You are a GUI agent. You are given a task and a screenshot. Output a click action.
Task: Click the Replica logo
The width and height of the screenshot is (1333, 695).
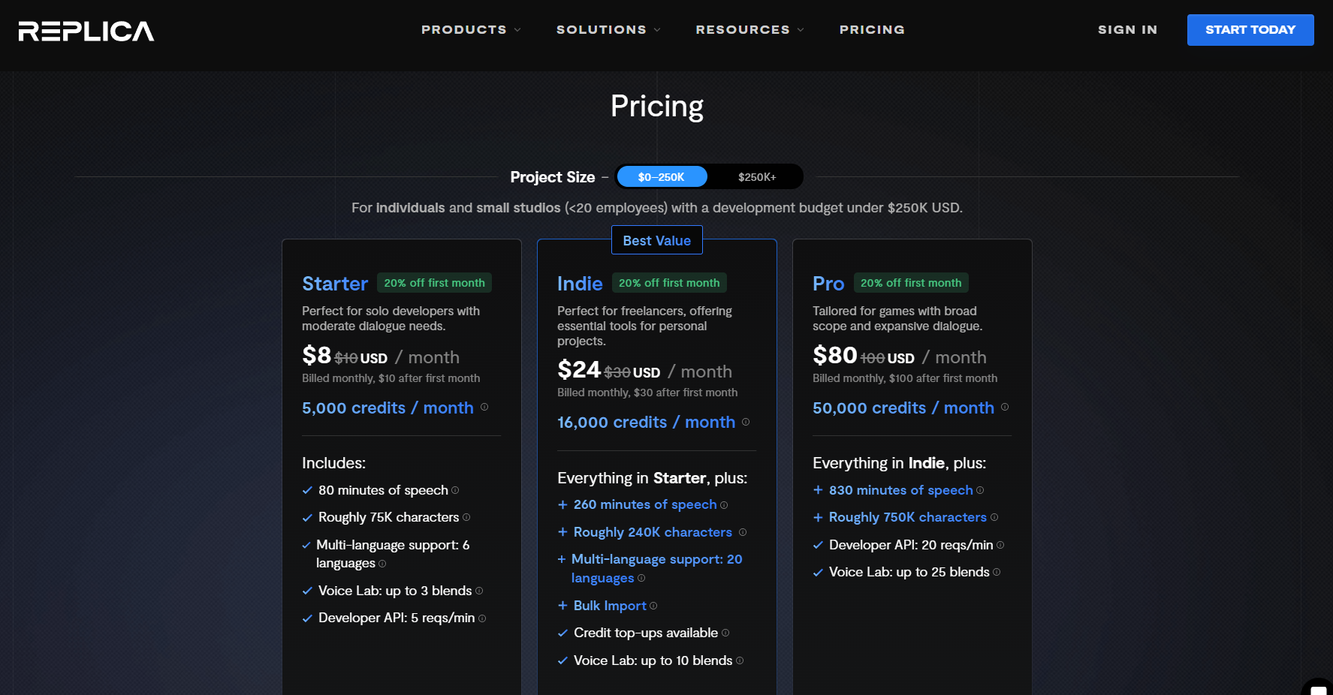pyautogui.click(x=86, y=31)
